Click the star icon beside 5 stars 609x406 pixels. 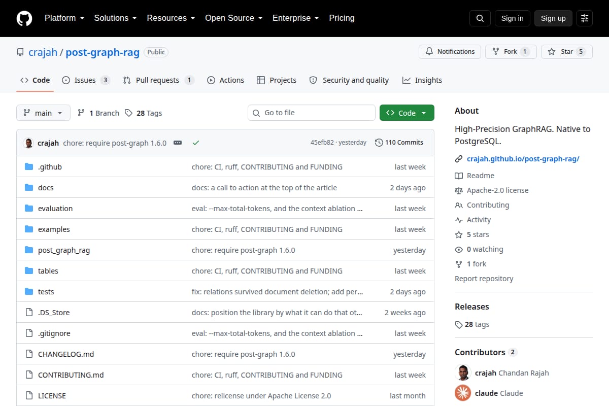[459, 234]
